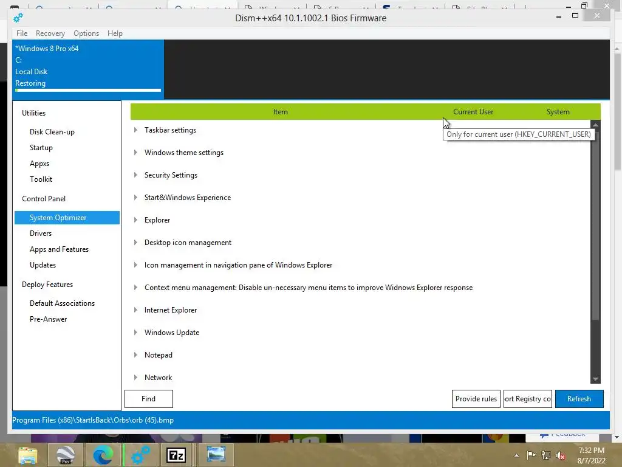Open Toolkit in sidebar

41,179
